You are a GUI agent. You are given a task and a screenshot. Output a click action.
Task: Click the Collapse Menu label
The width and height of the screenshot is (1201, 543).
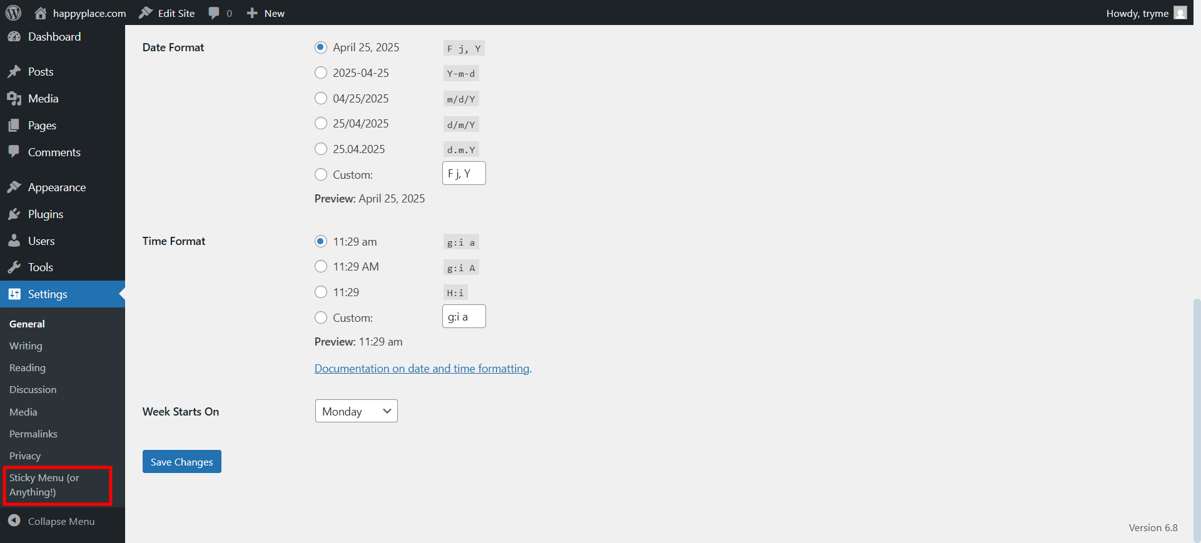pyautogui.click(x=61, y=521)
